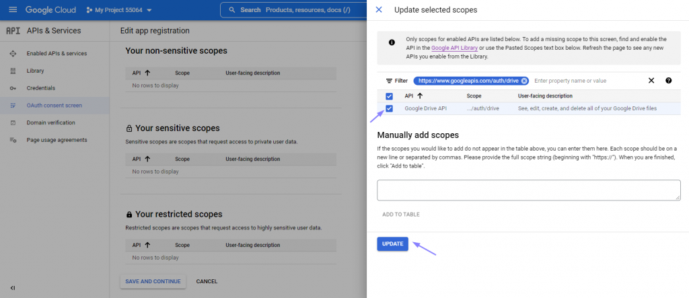The image size is (689, 298).
Task: Click the SAVE AND CONTINUE button
Action: click(153, 281)
